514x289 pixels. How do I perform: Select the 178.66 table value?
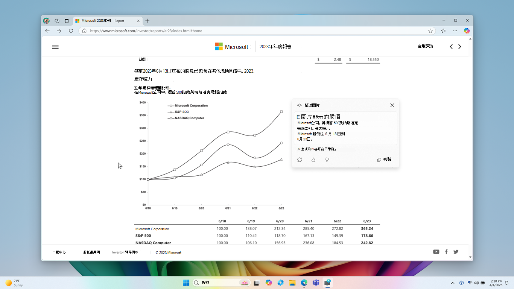[367, 236]
